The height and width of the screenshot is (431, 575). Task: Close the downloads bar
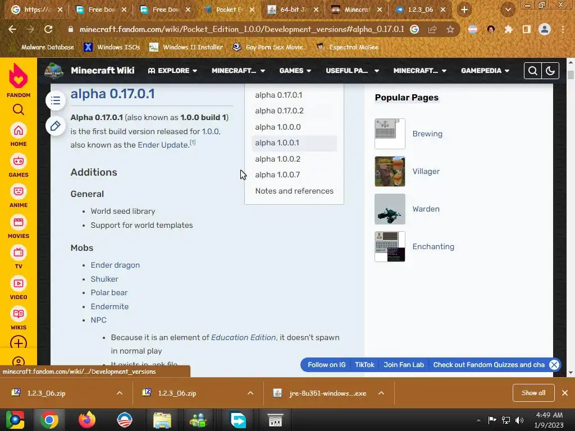click(x=565, y=393)
